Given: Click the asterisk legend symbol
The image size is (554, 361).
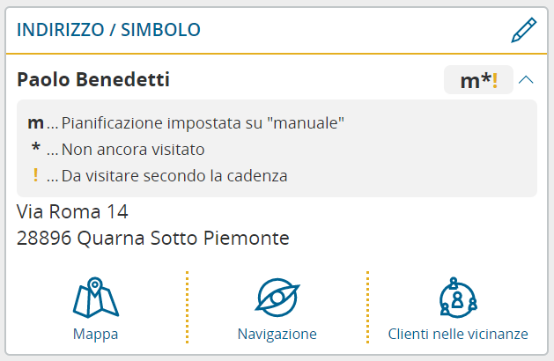Looking at the screenshot, I should tap(36, 147).
